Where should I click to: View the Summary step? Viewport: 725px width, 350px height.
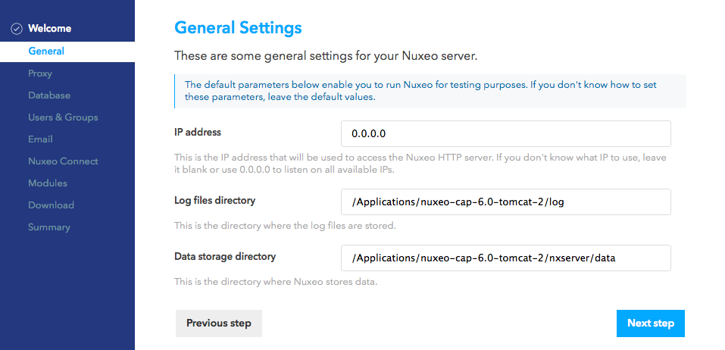point(49,227)
